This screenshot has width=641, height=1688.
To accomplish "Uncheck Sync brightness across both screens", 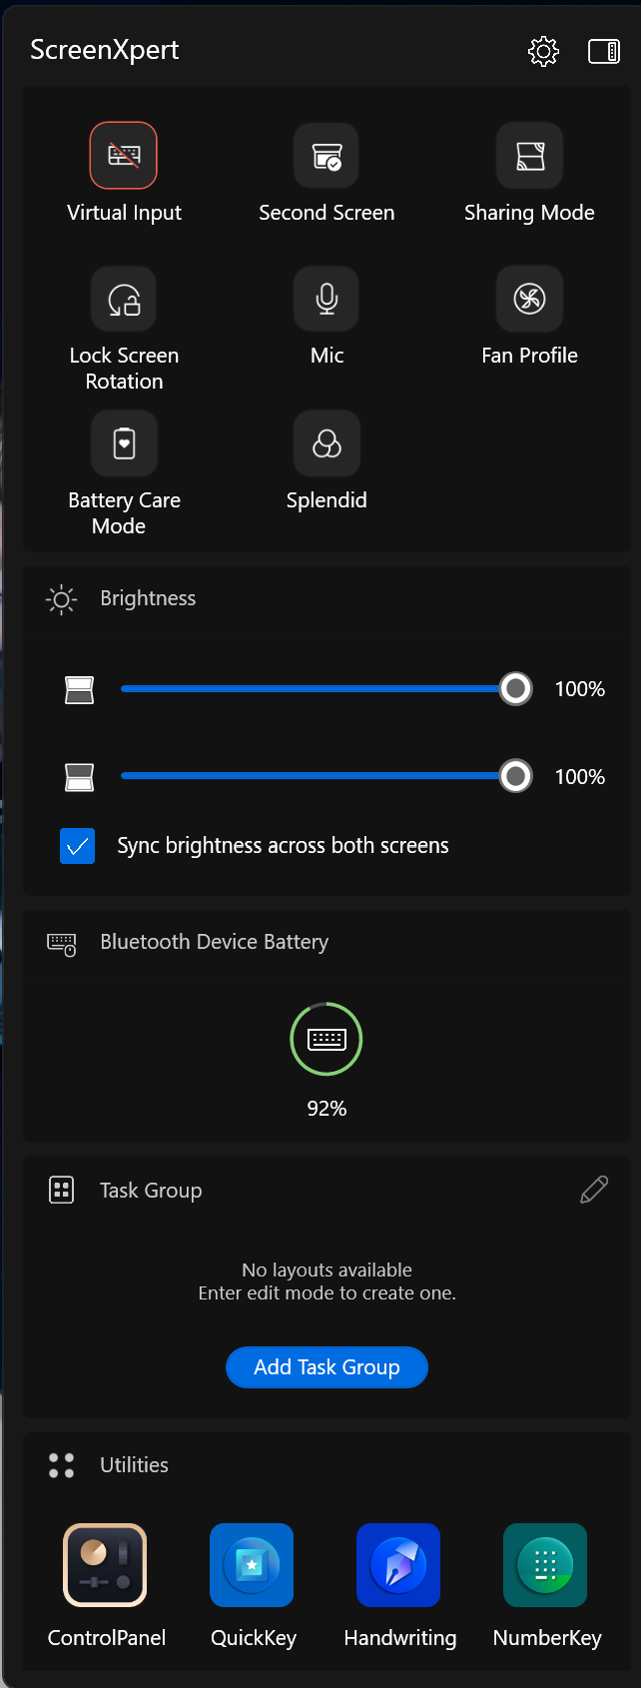I will [x=78, y=846].
